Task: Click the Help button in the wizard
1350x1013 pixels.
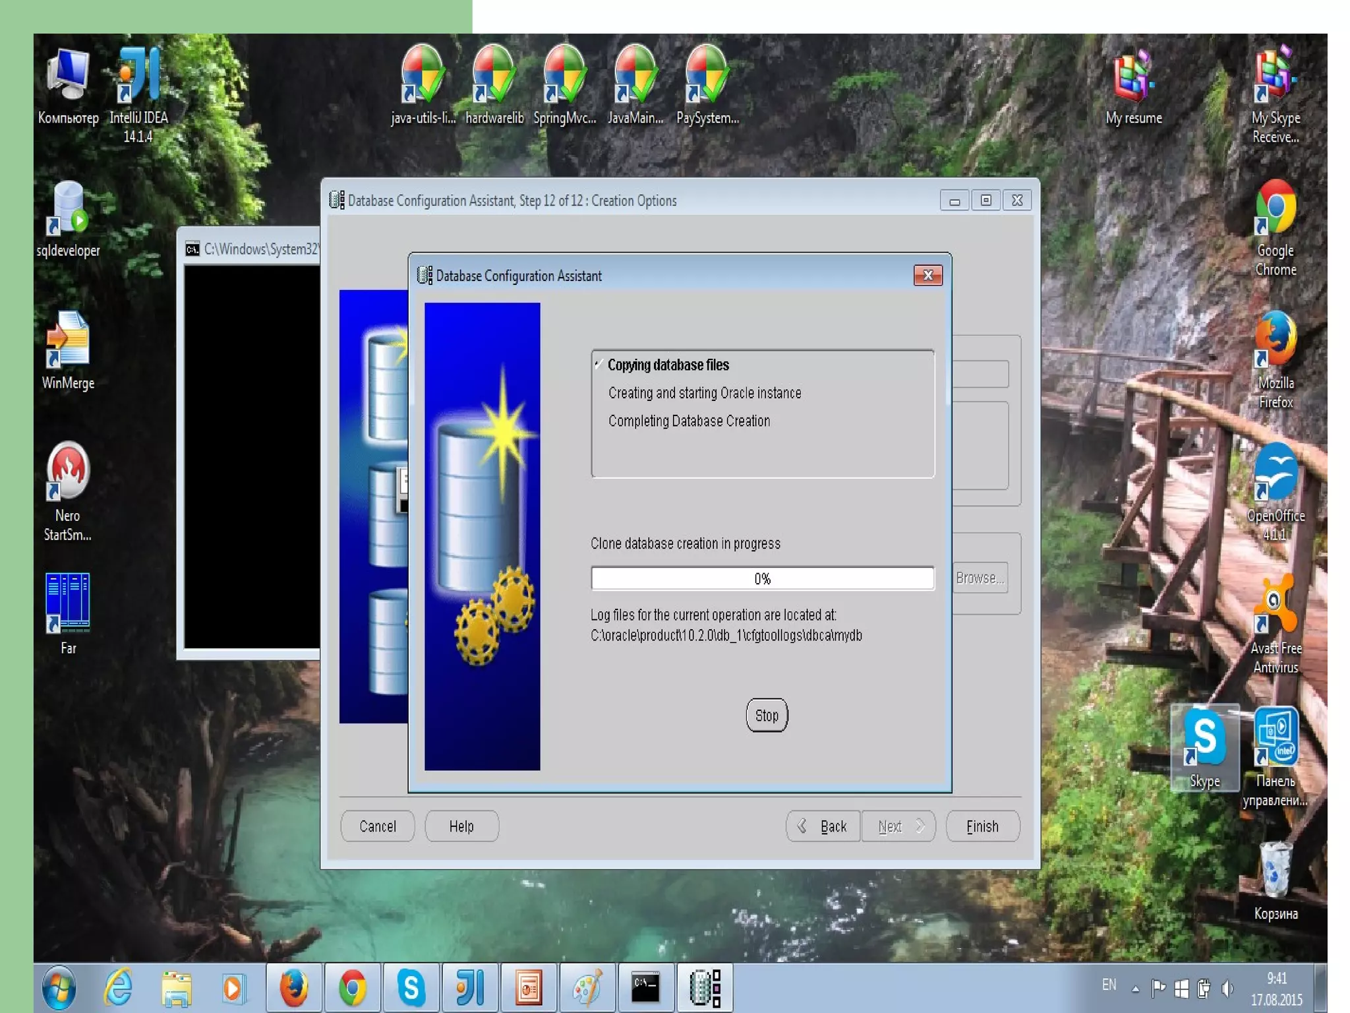Action: [461, 826]
